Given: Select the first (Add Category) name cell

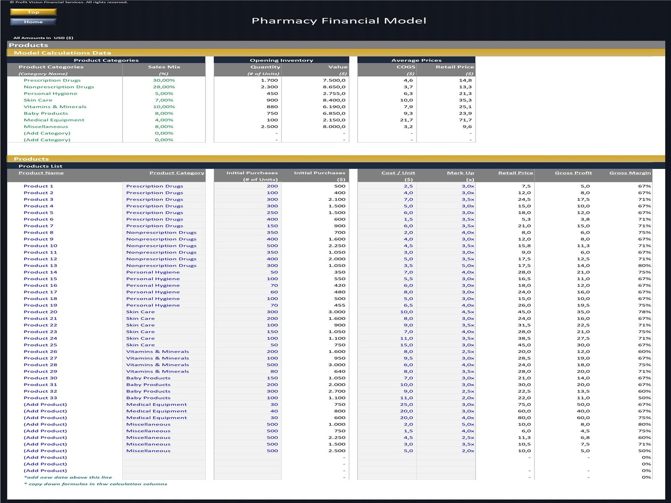Looking at the screenshot, I should pyautogui.click(x=47, y=133).
